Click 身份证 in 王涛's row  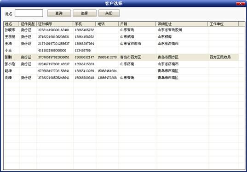[26, 44]
